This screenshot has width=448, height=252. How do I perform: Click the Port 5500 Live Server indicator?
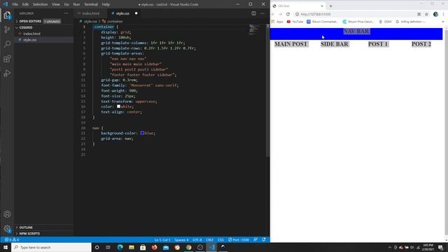239,239
